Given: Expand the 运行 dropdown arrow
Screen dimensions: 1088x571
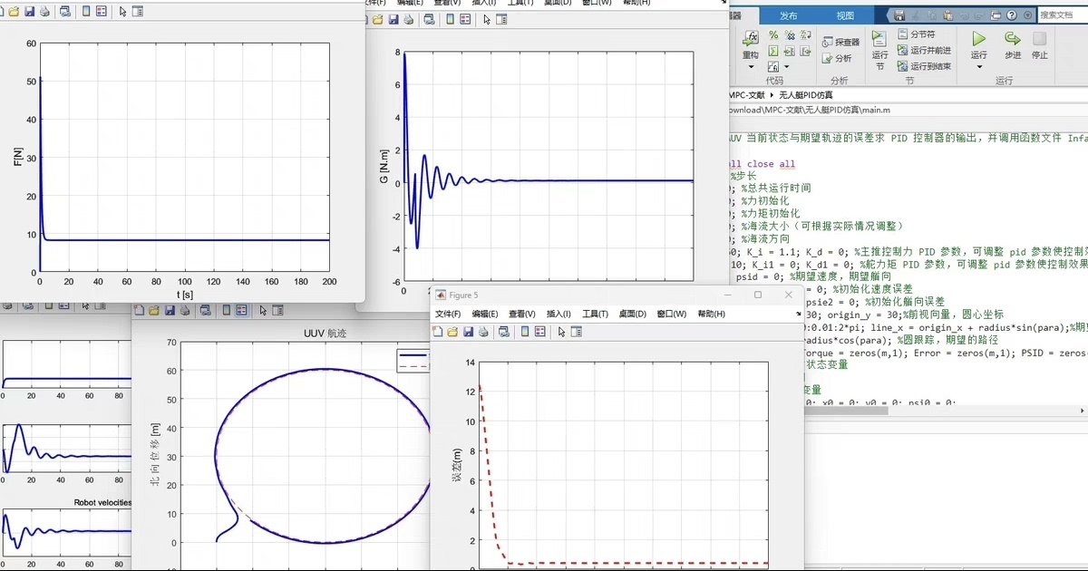Looking at the screenshot, I should click(x=979, y=66).
